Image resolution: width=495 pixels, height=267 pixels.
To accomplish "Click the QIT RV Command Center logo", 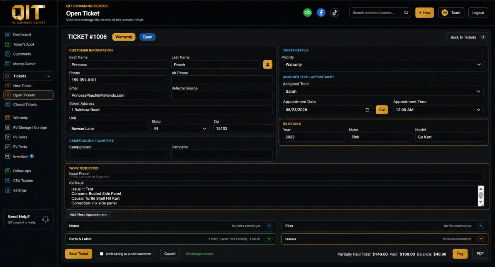I will pyautogui.click(x=29, y=14).
